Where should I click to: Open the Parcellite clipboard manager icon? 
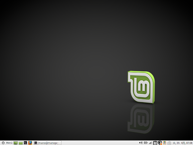(165, 143)
